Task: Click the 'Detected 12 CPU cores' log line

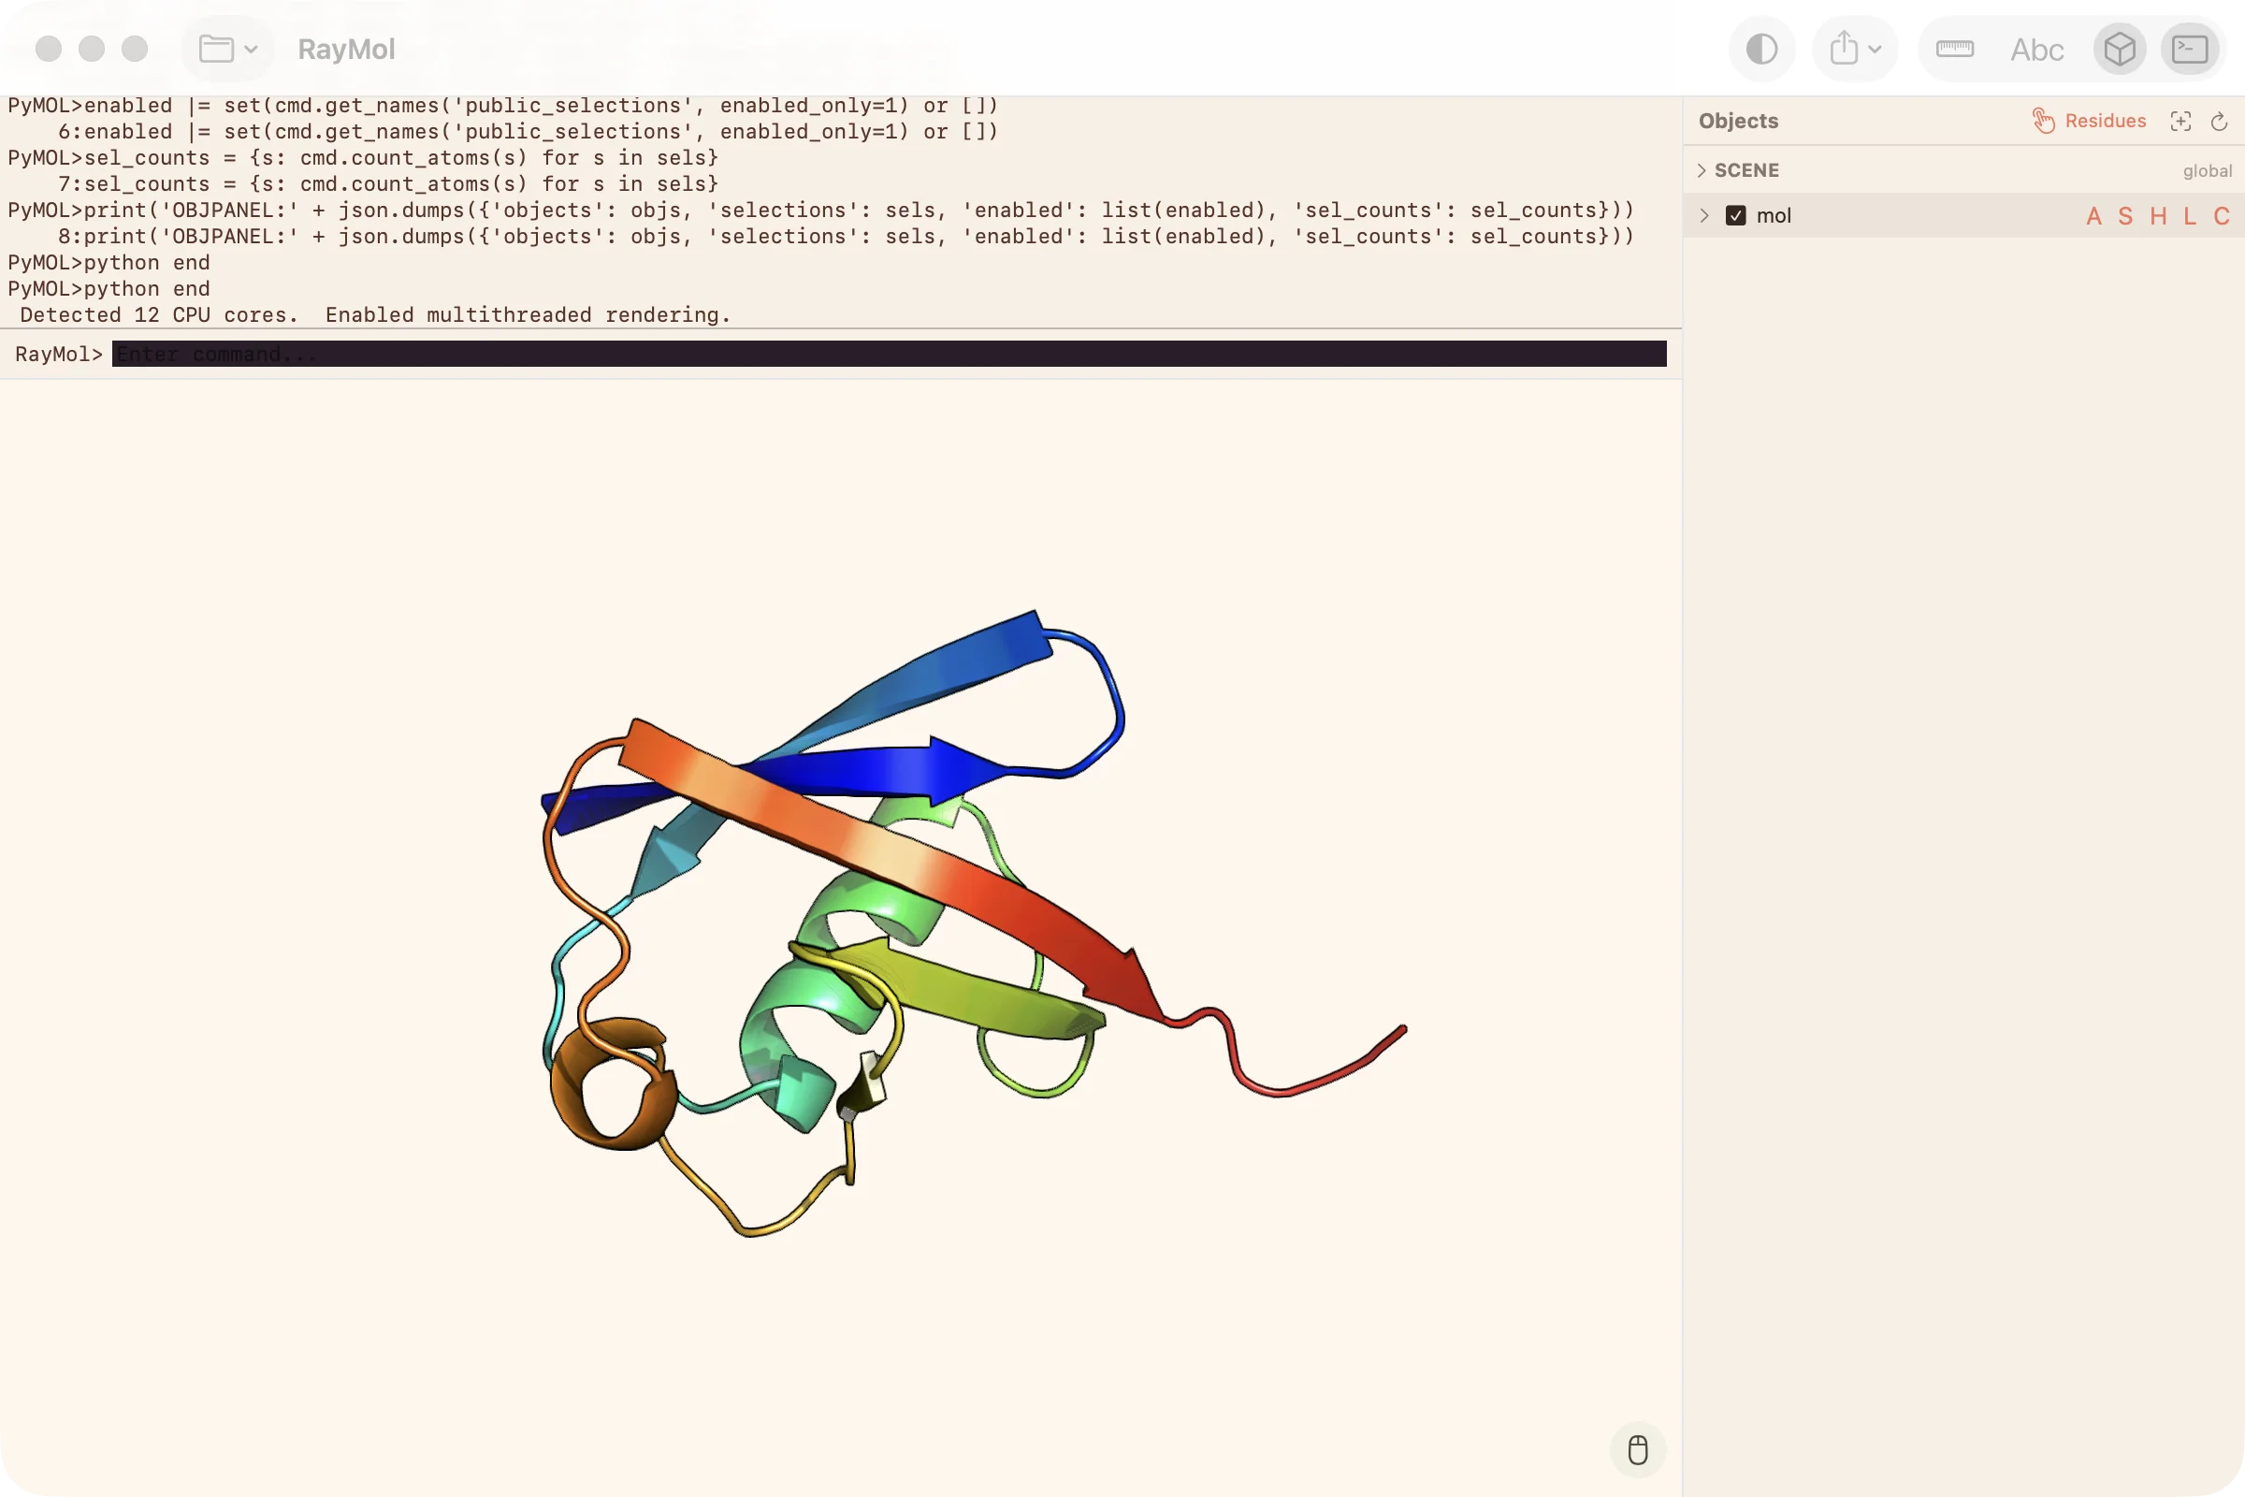Action: (x=375, y=315)
